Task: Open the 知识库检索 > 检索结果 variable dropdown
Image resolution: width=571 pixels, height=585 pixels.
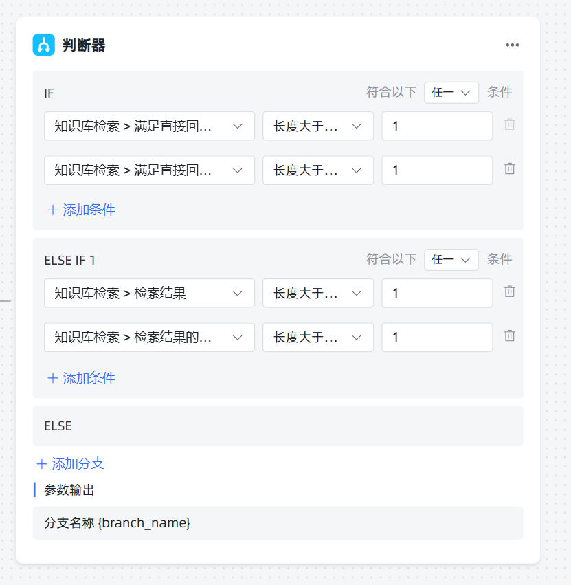Action: [149, 293]
